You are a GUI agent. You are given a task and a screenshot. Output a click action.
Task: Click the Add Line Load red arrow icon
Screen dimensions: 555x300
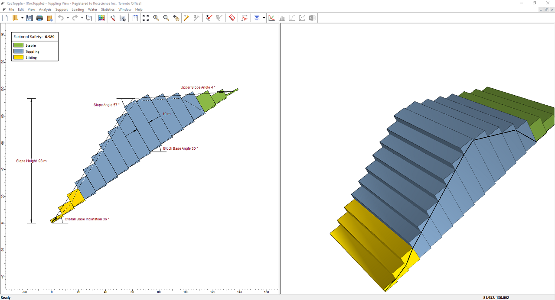(209, 18)
